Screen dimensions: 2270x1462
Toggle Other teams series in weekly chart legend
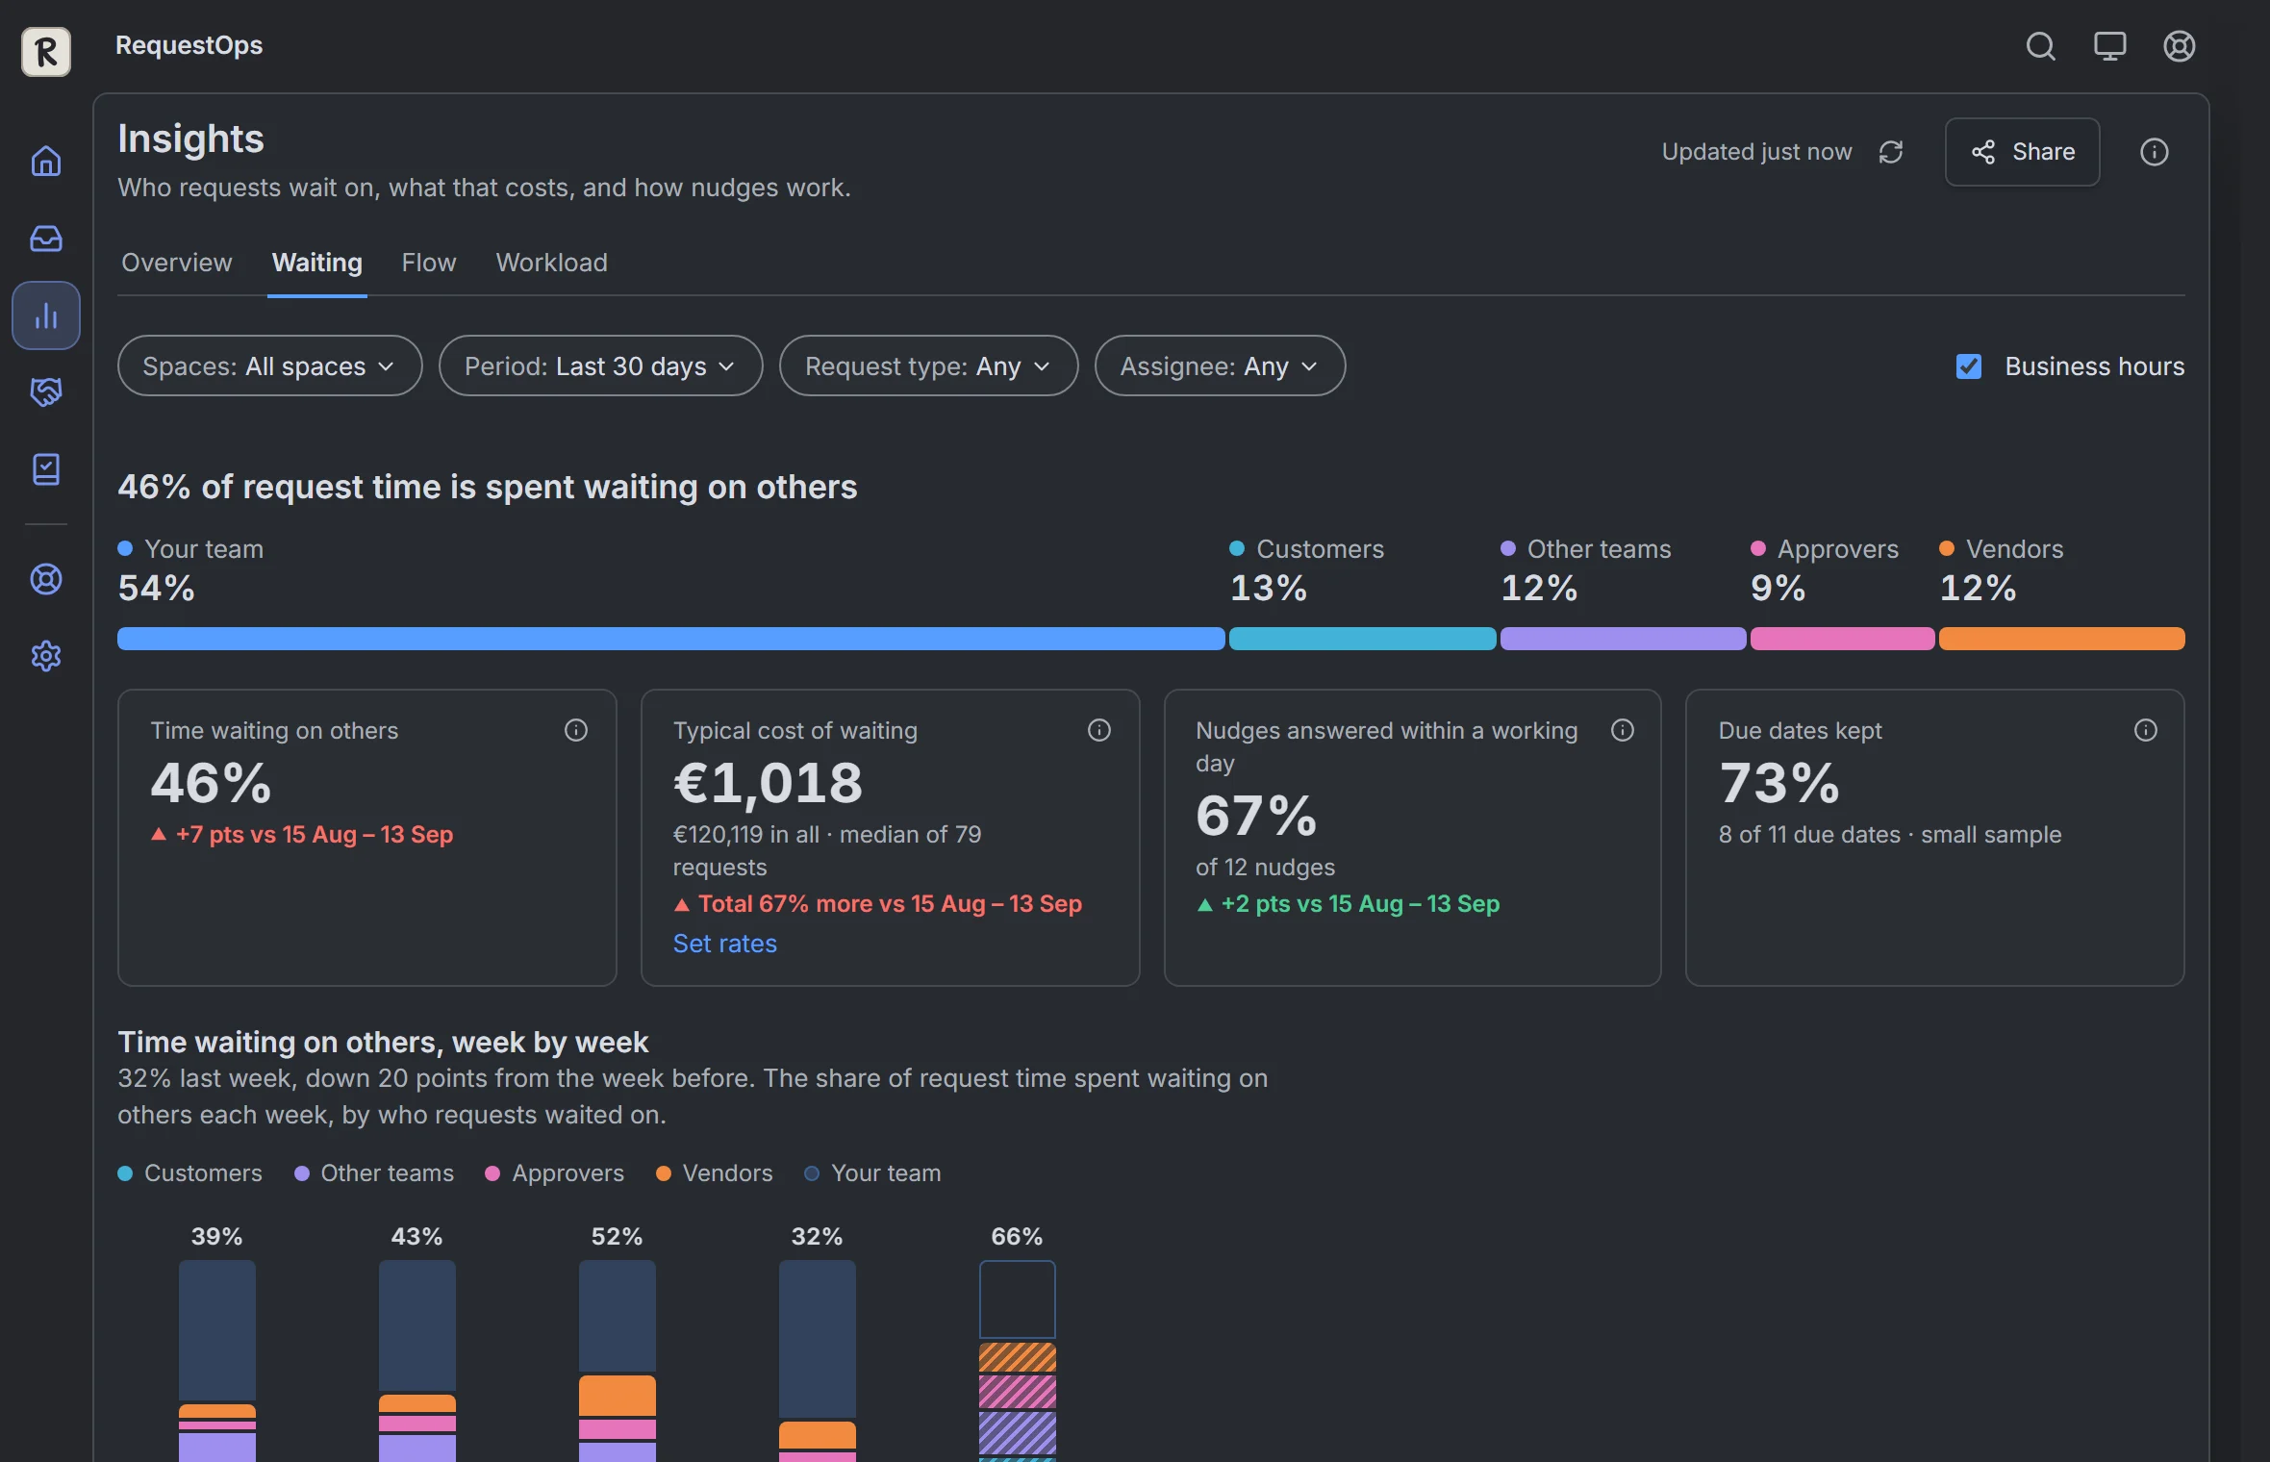point(374,1173)
